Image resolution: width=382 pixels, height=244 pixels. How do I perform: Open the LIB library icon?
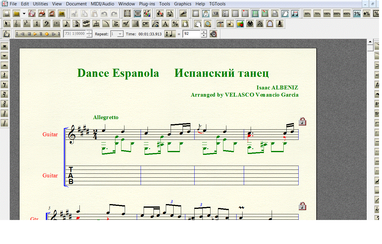click(x=62, y=14)
